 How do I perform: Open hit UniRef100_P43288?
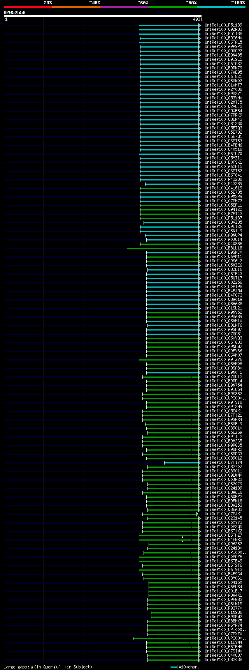223,179
